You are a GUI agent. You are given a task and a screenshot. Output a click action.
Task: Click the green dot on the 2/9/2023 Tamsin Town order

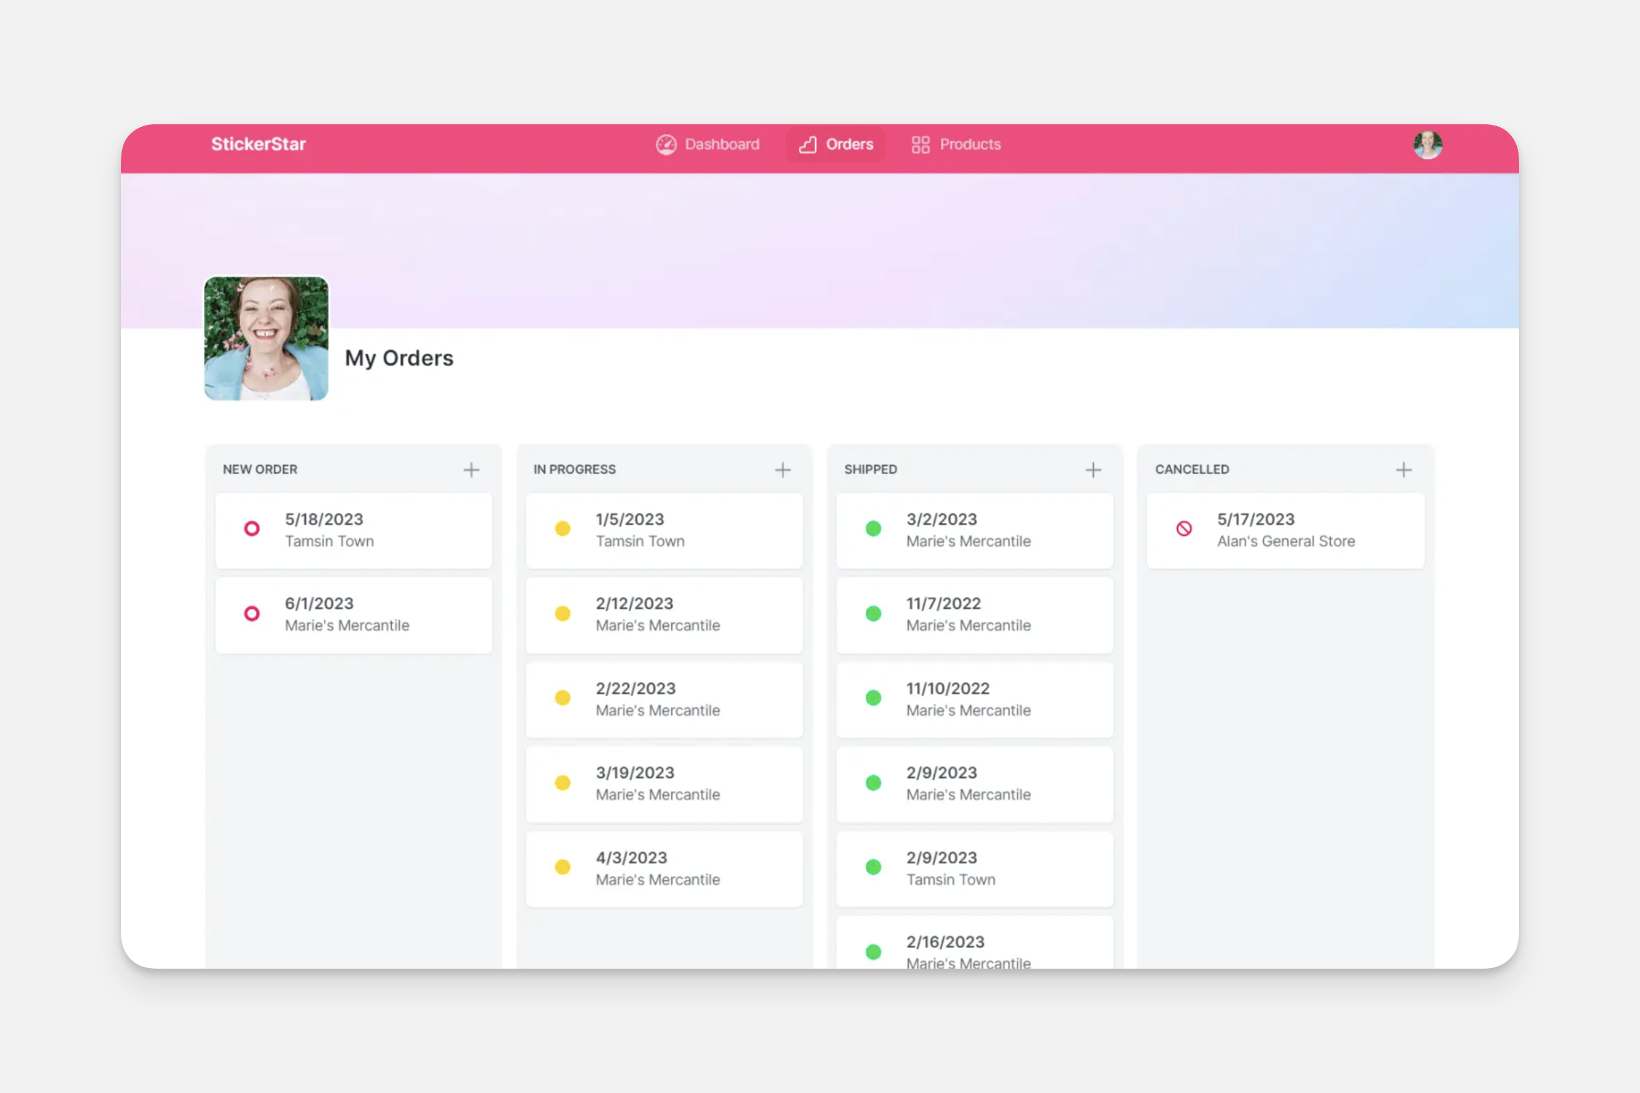(x=873, y=867)
